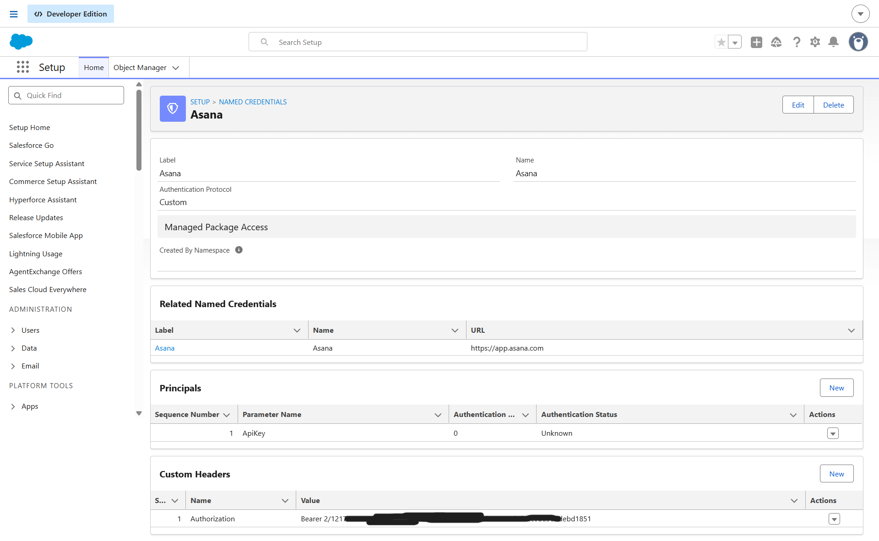
Task: Open Setup Home in sidebar
Action: pyautogui.click(x=30, y=127)
